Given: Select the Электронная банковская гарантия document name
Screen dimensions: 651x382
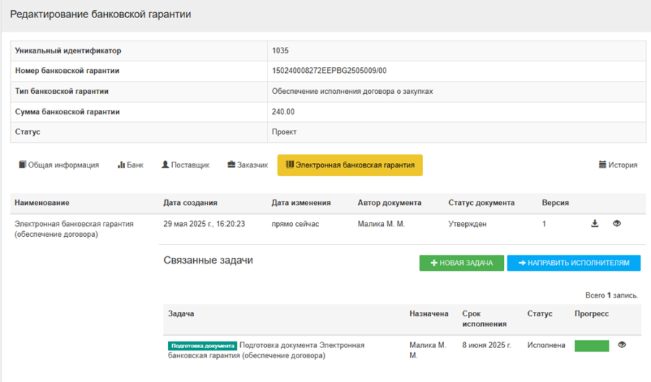Looking at the screenshot, I should tap(74, 229).
